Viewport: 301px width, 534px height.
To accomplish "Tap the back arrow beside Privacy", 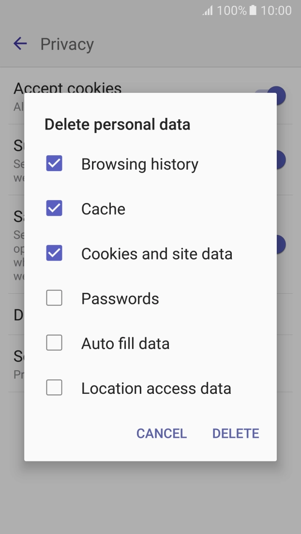I will click(x=20, y=44).
